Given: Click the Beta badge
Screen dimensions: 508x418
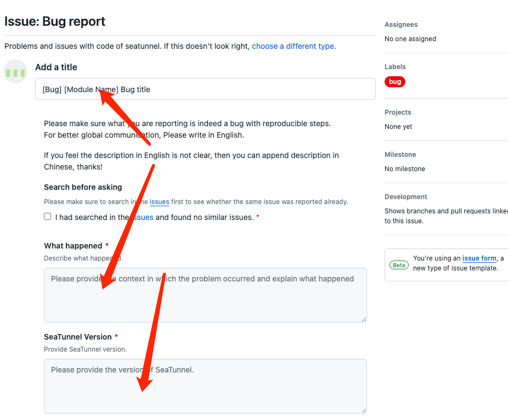Looking at the screenshot, I should coord(399,265).
